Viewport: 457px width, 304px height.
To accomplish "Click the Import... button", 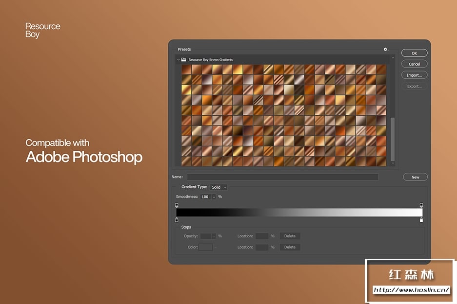I will 414,75.
